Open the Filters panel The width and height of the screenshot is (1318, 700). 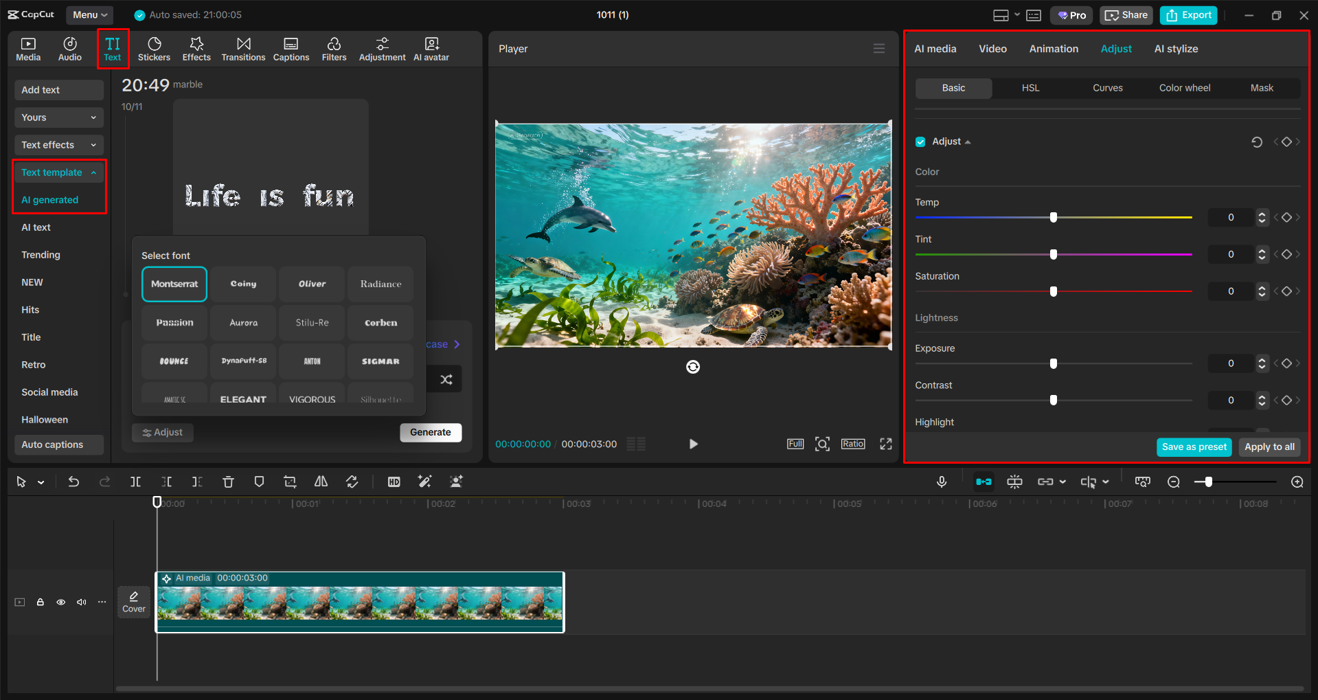(334, 48)
